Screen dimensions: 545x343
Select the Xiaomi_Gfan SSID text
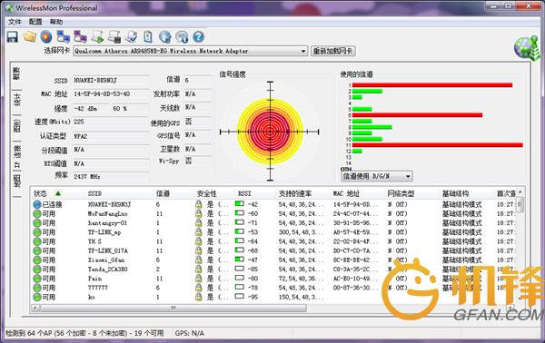[106, 260]
